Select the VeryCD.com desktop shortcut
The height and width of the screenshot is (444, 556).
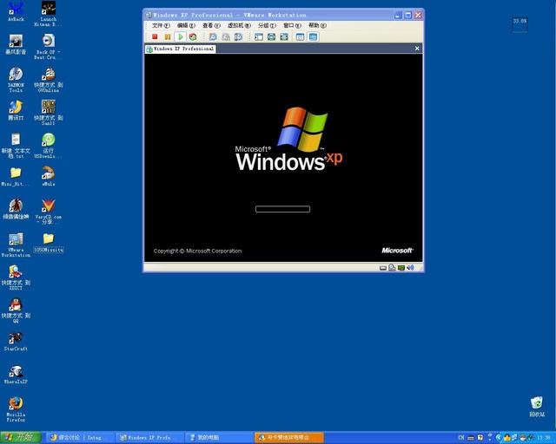[49, 212]
